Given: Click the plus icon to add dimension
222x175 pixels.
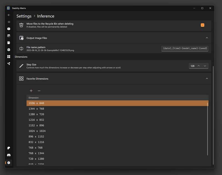Looking at the screenshot, I should (31, 91).
